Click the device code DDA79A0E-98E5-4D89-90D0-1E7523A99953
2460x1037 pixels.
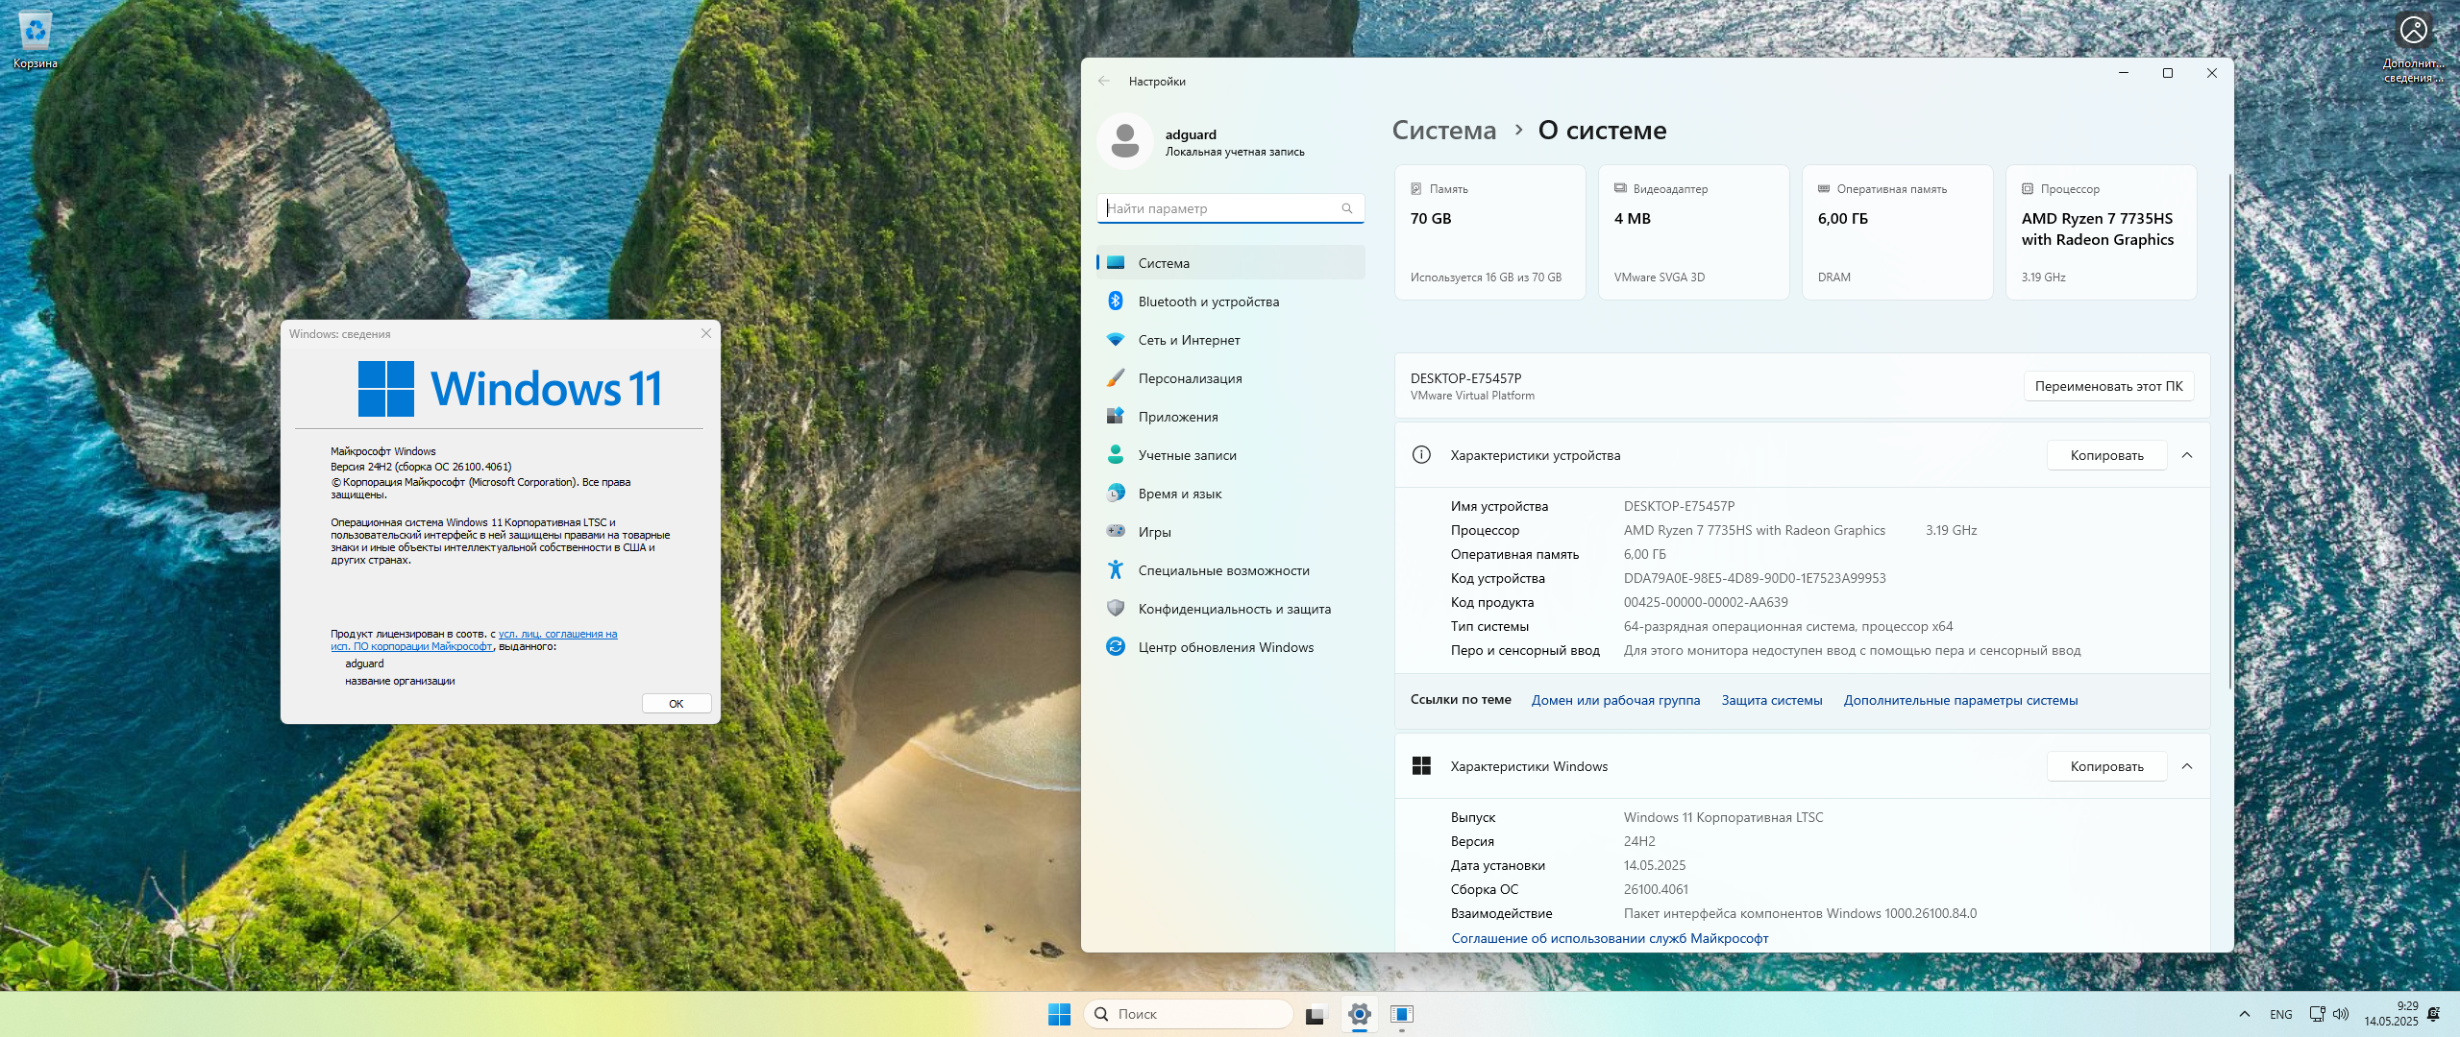1755,578
